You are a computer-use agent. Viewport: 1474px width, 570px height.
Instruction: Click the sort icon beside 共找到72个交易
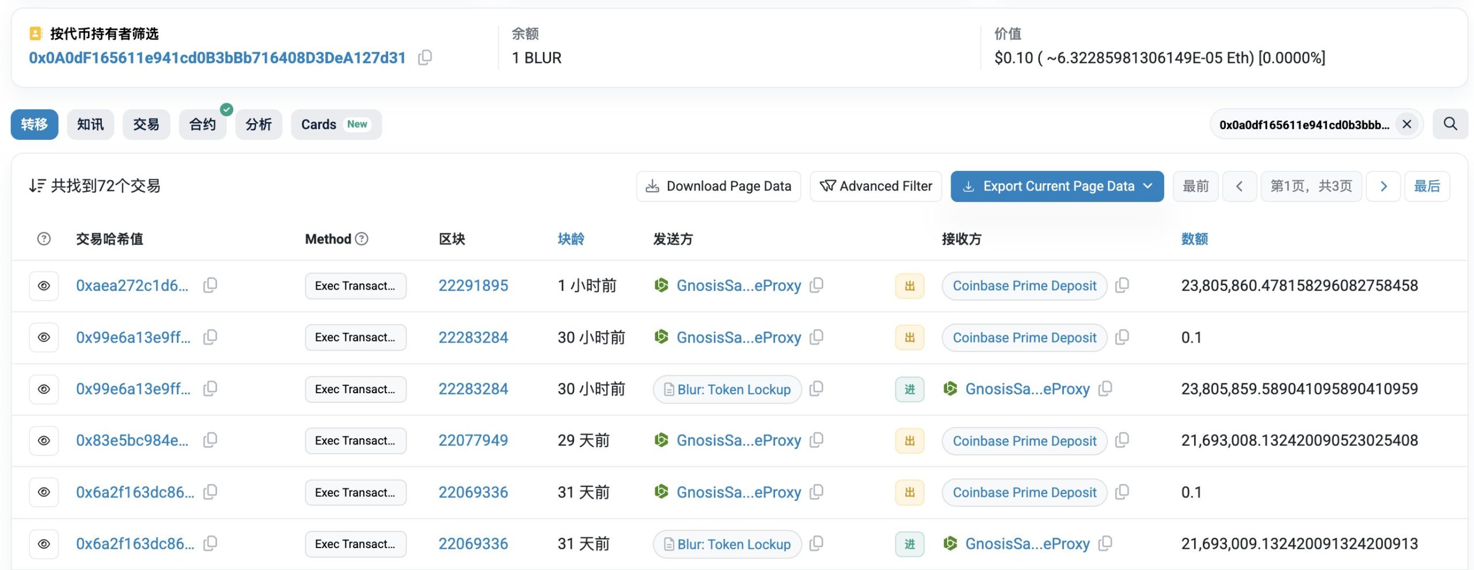(x=37, y=186)
